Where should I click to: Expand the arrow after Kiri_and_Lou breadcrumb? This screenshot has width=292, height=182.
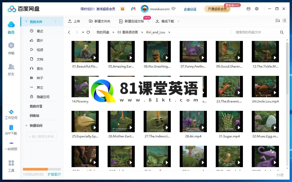169,32
